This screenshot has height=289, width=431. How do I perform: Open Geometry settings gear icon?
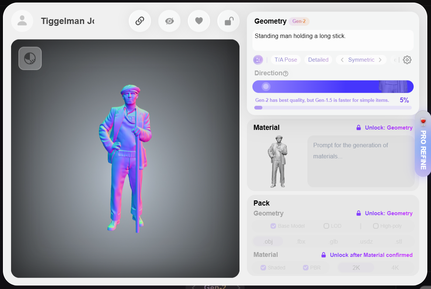[407, 60]
